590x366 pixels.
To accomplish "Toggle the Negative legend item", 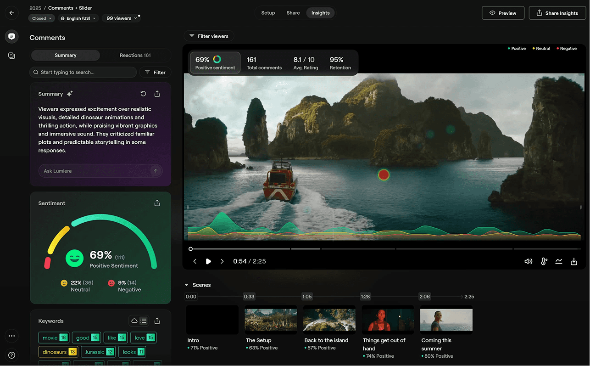I will (567, 48).
